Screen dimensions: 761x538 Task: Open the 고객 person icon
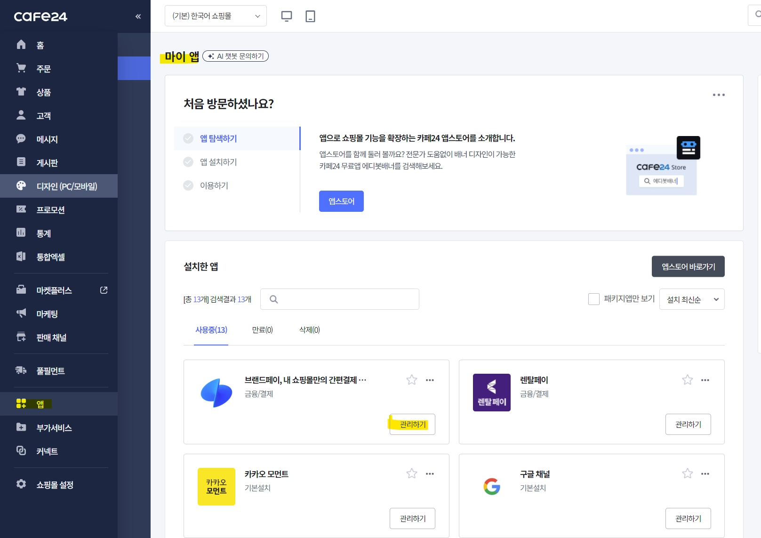click(21, 115)
